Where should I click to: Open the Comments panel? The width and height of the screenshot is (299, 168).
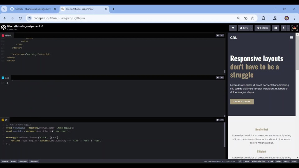23,161
